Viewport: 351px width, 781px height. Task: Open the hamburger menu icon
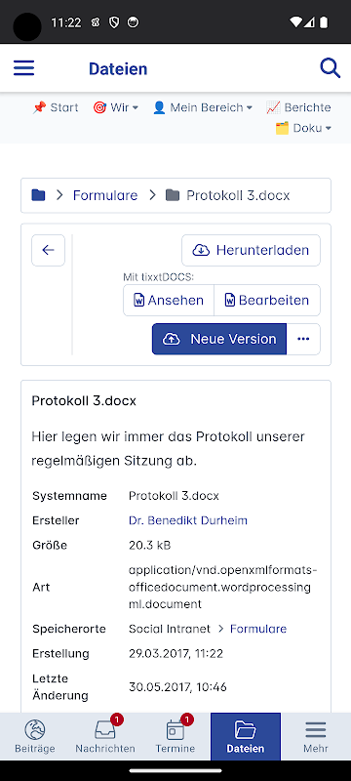(x=23, y=68)
